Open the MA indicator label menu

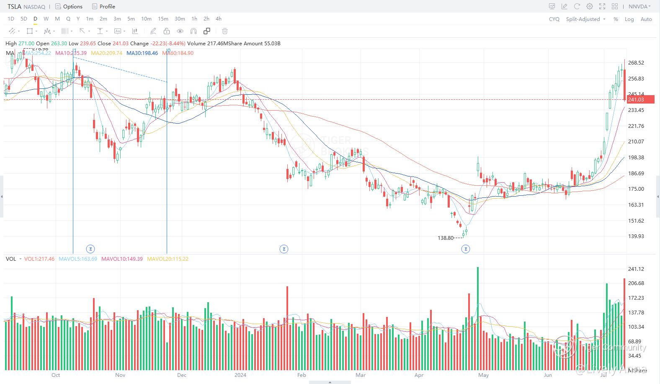point(10,53)
